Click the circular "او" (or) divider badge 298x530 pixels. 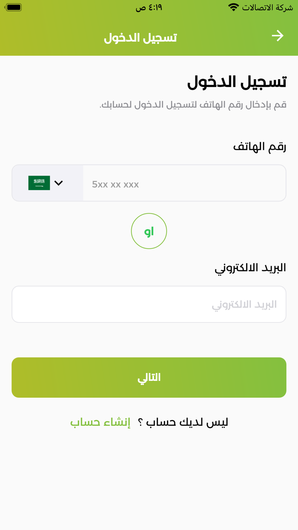tap(149, 230)
